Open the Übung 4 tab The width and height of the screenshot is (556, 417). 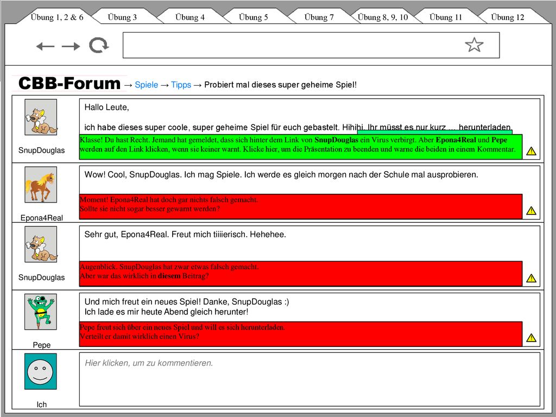tap(189, 17)
